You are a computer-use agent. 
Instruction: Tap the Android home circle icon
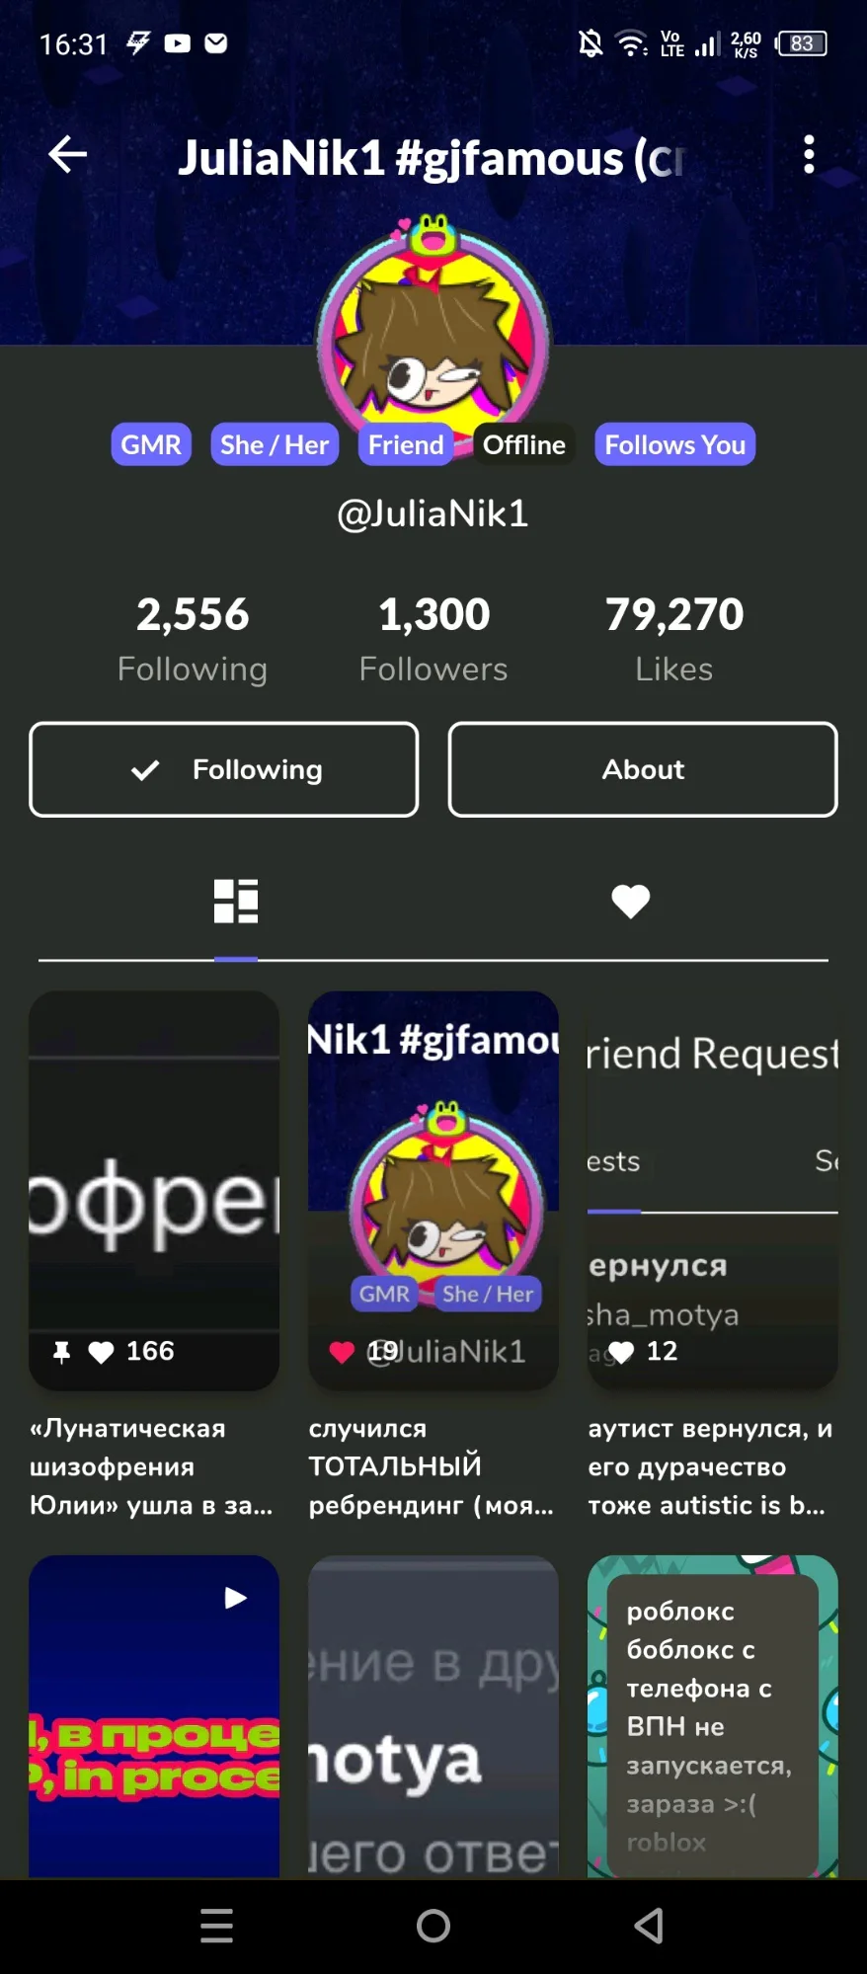pos(433,1926)
